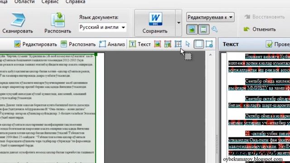
Task: Open the Сервис menu
Action: pos(50,2)
